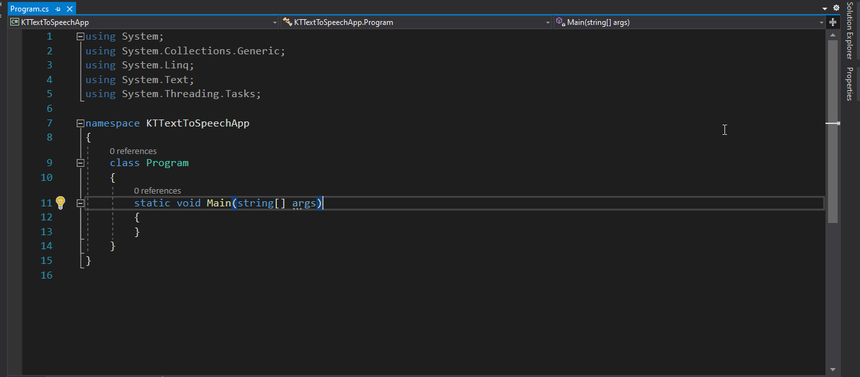Click the lightbulb quick actions icon
Viewport: 860px width, 377px height.
pyautogui.click(x=60, y=203)
